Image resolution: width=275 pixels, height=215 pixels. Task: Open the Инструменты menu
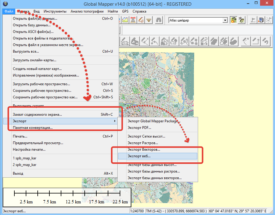(55, 11)
